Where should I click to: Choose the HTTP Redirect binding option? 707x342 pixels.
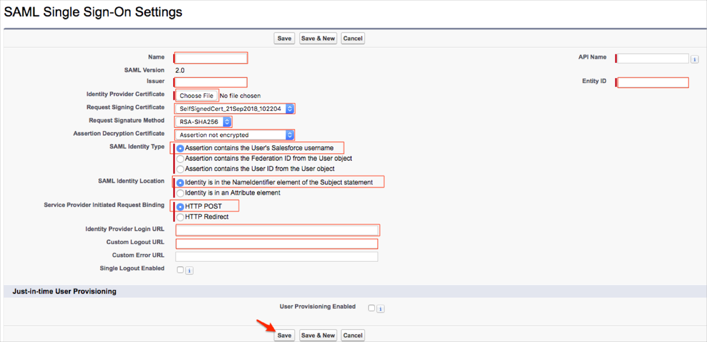[x=180, y=217]
